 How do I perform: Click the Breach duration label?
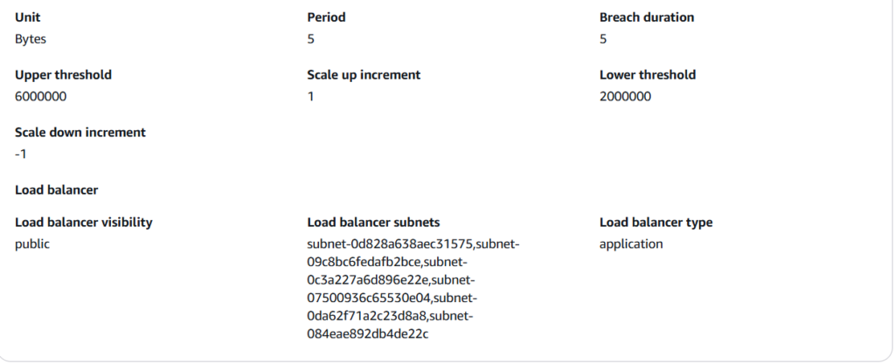coord(647,17)
